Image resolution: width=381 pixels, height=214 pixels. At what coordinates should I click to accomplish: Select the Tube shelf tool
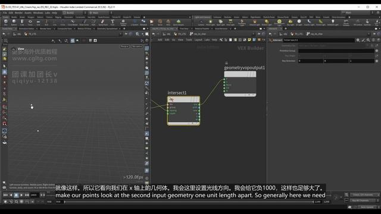point(22,23)
